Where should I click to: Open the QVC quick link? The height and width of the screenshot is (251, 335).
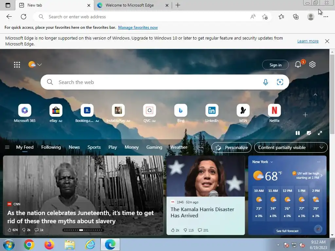(149, 113)
